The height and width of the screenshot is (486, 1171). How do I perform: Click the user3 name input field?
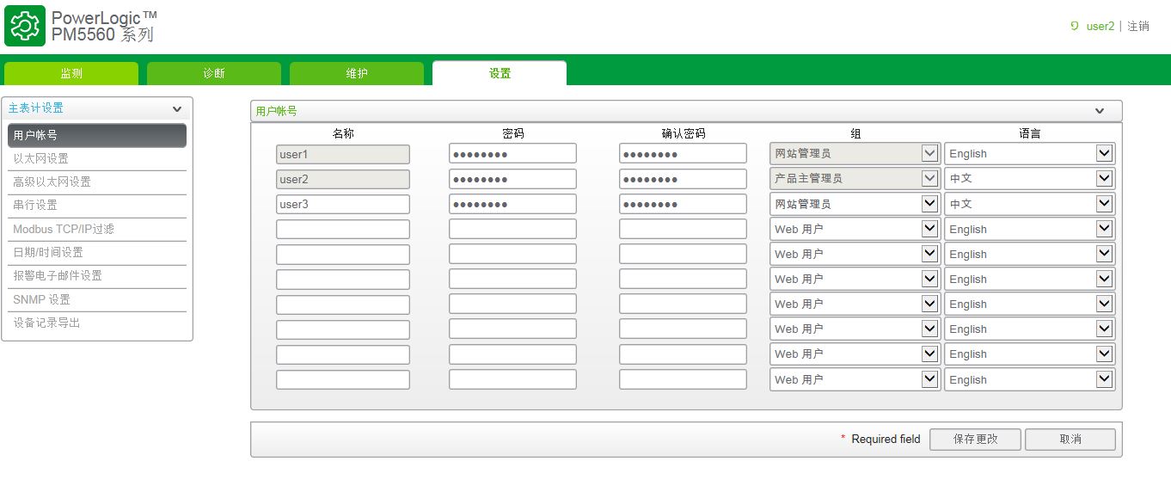click(343, 204)
